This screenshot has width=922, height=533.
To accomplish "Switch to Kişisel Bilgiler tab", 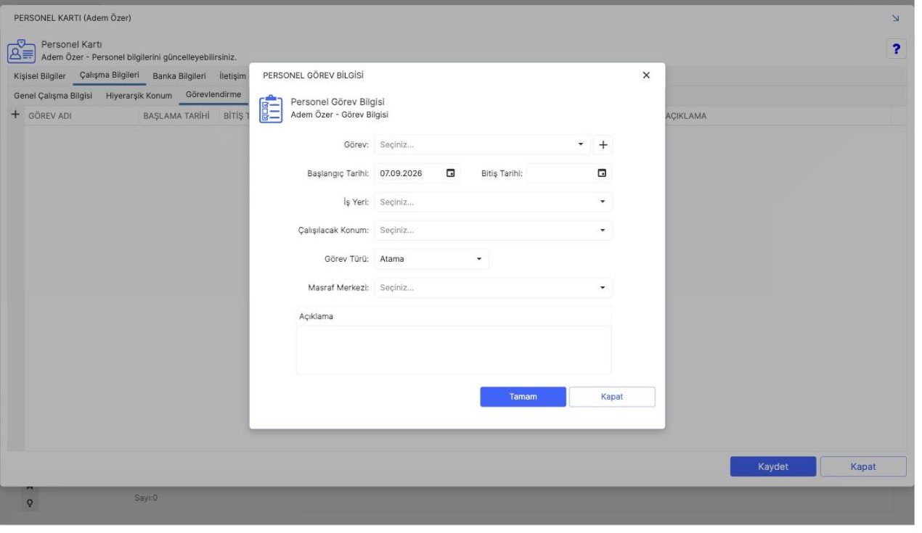I will 40,75.
